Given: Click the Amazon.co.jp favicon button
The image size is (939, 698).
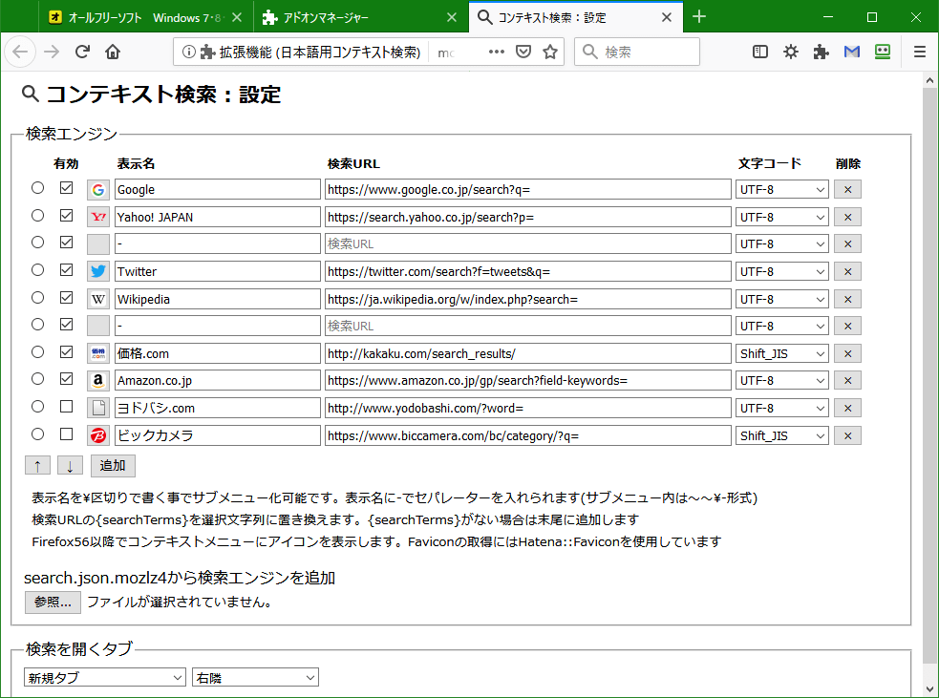Looking at the screenshot, I should 98,381.
